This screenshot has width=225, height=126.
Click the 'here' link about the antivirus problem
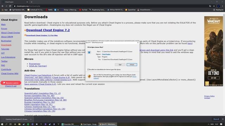point(189,43)
